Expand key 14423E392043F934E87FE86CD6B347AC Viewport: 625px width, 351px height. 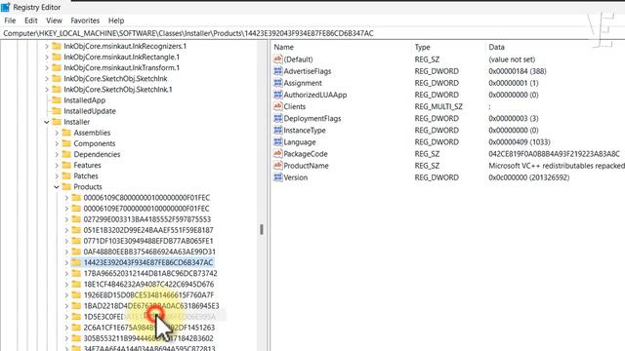click(66, 262)
